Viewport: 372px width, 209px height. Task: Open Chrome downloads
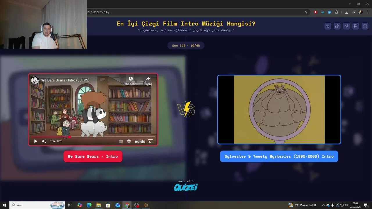[x=347, y=12]
